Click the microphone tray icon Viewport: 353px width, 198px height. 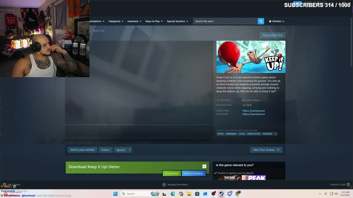326,194
